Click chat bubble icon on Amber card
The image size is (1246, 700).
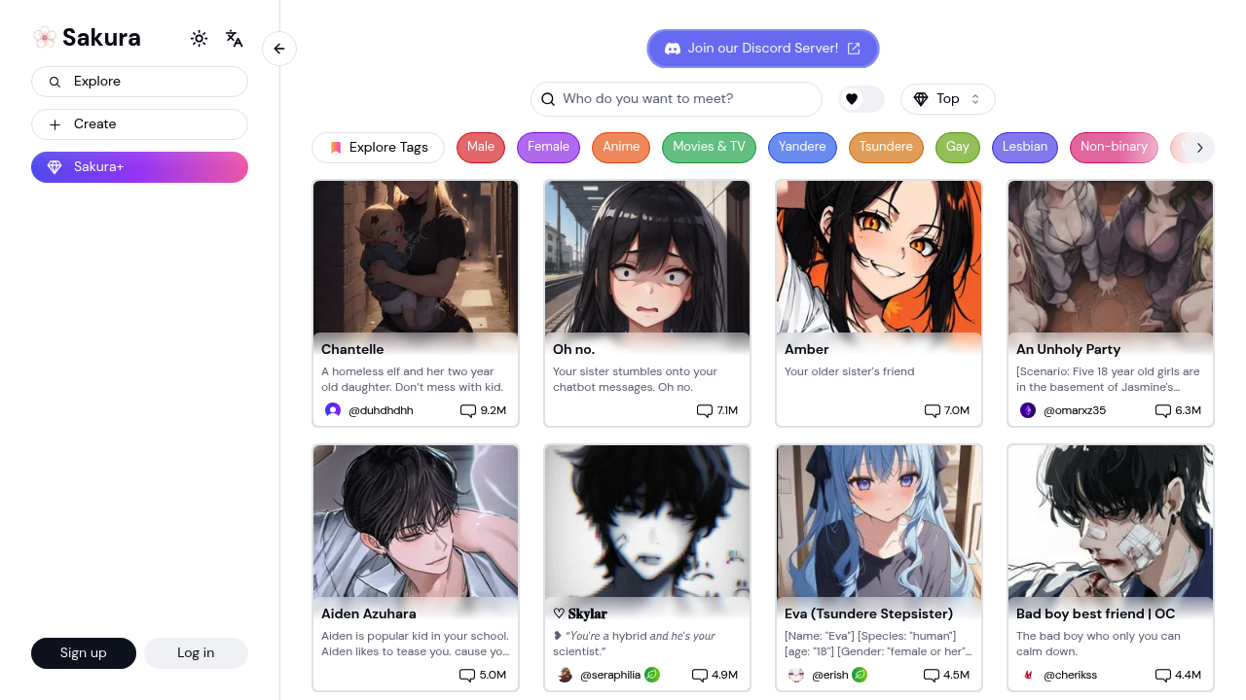click(x=933, y=411)
